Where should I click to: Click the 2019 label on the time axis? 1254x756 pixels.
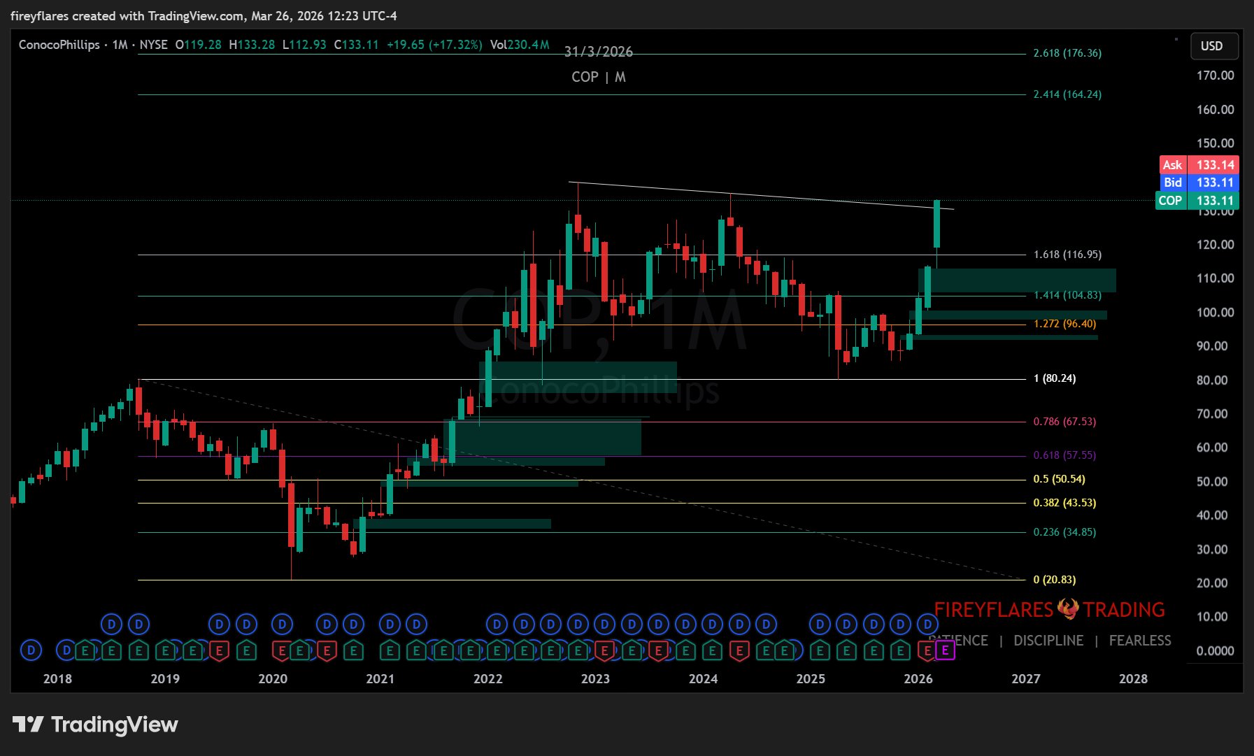(x=165, y=679)
